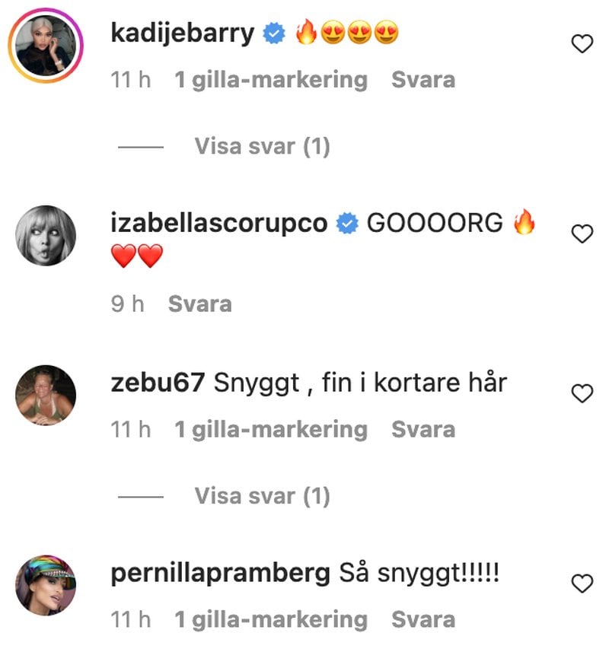The width and height of the screenshot is (609, 652).
Task: Expand replies under kadijebarry's comment
Action: [x=262, y=146]
